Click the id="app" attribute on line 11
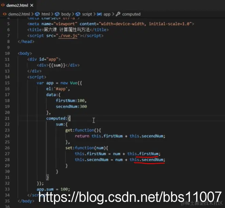The width and height of the screenshot is (225, 208). click(49, 59)
